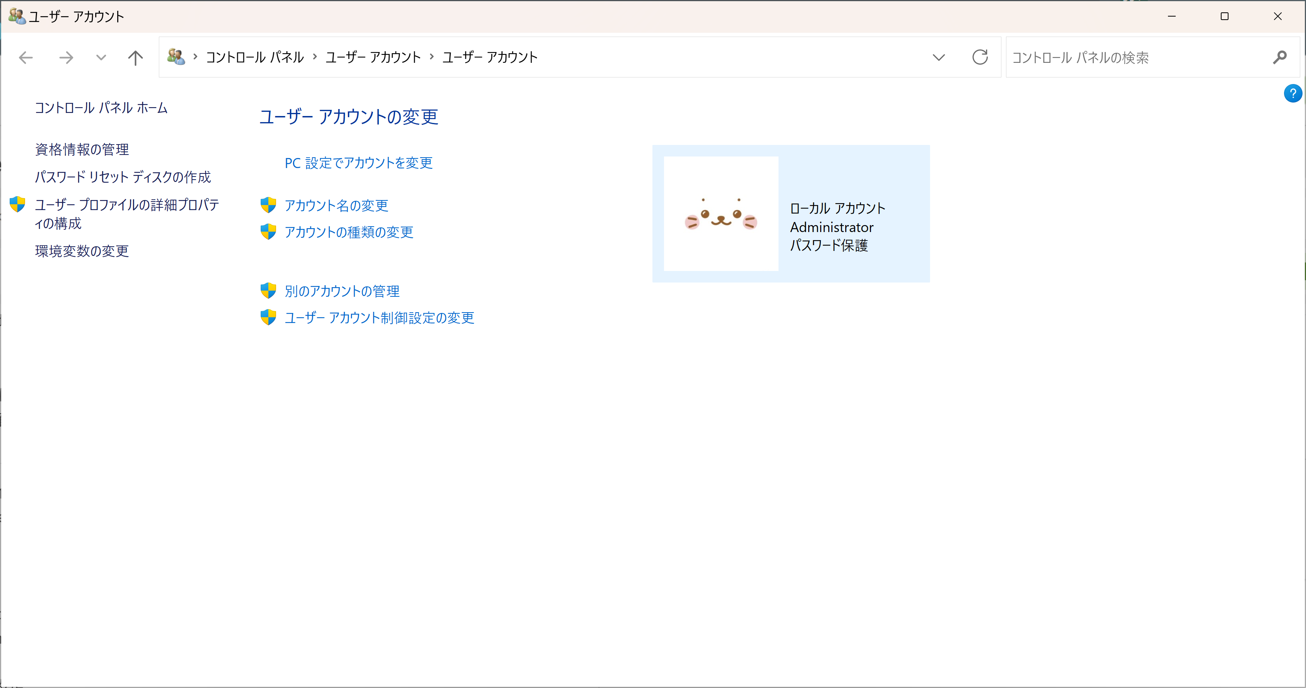Image resolution: width=1306 pixels, height=688 pixels.
Task: Click the shield icon next to 別のアカウントの管理
Action: 268,290
